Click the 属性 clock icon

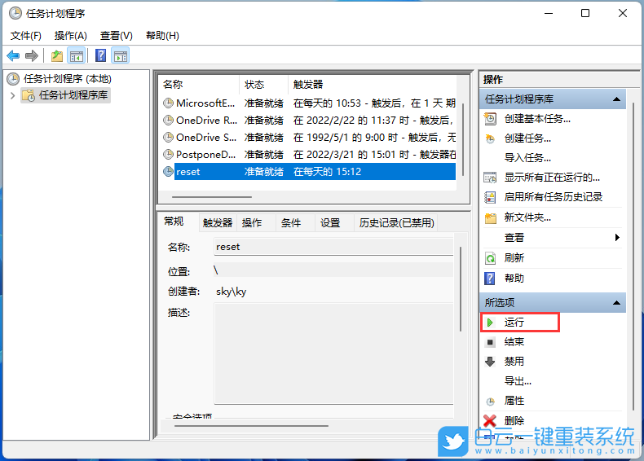click(490, 401)
